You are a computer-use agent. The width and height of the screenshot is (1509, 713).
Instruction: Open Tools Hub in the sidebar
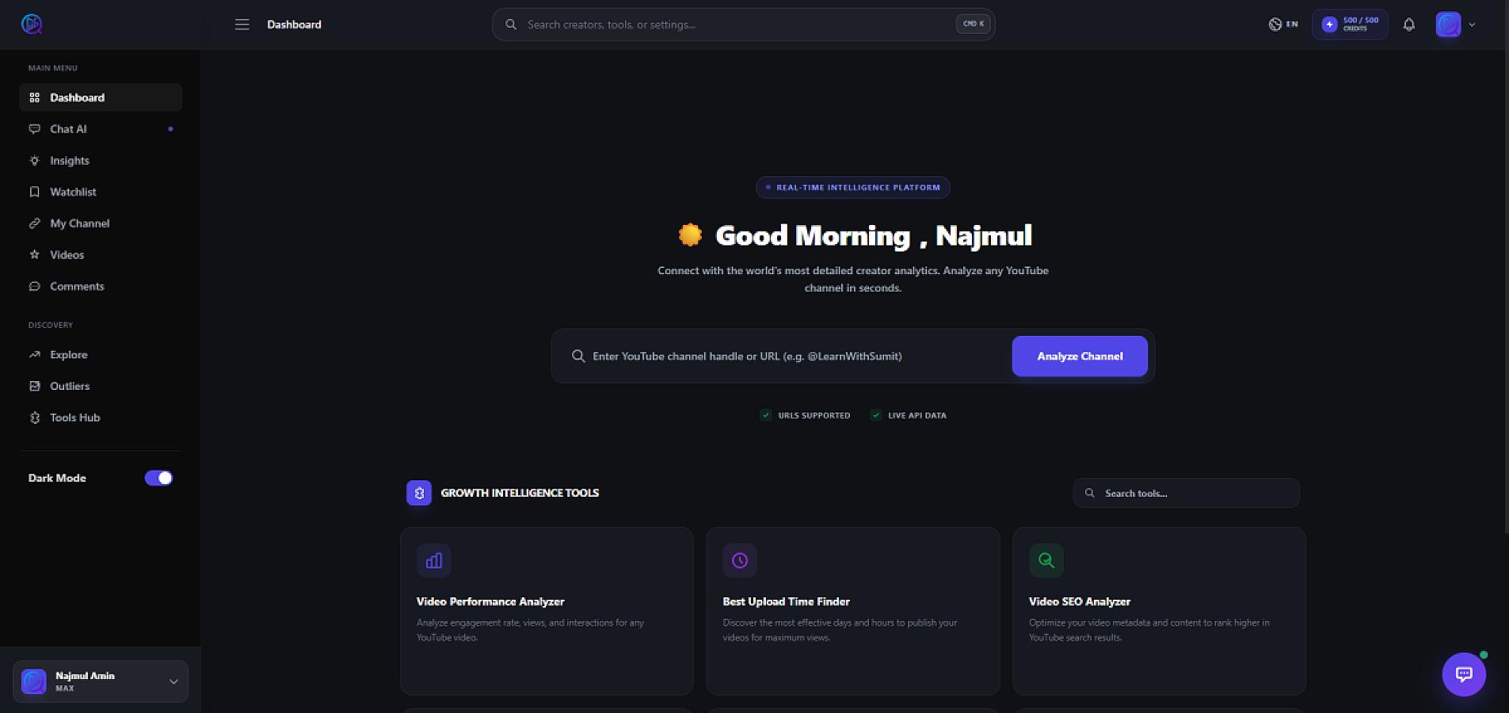coord(101,418)
